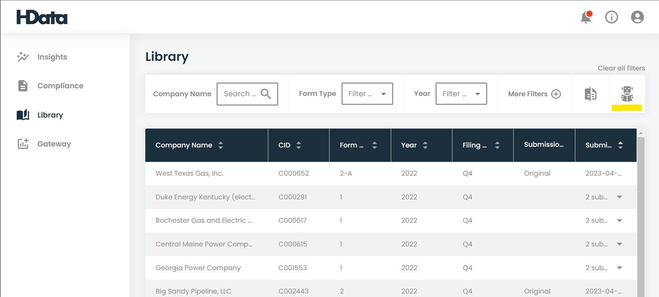The height and width of the screenshot is (297, 659).
Task: Click the HData logo
Action: [x=42, y=17]
